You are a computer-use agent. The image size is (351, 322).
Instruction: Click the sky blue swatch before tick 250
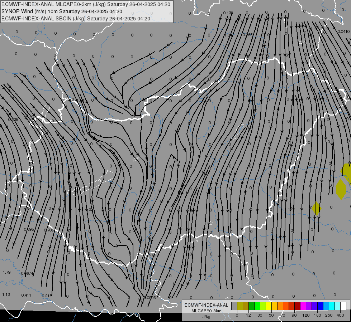click(326, 306)
